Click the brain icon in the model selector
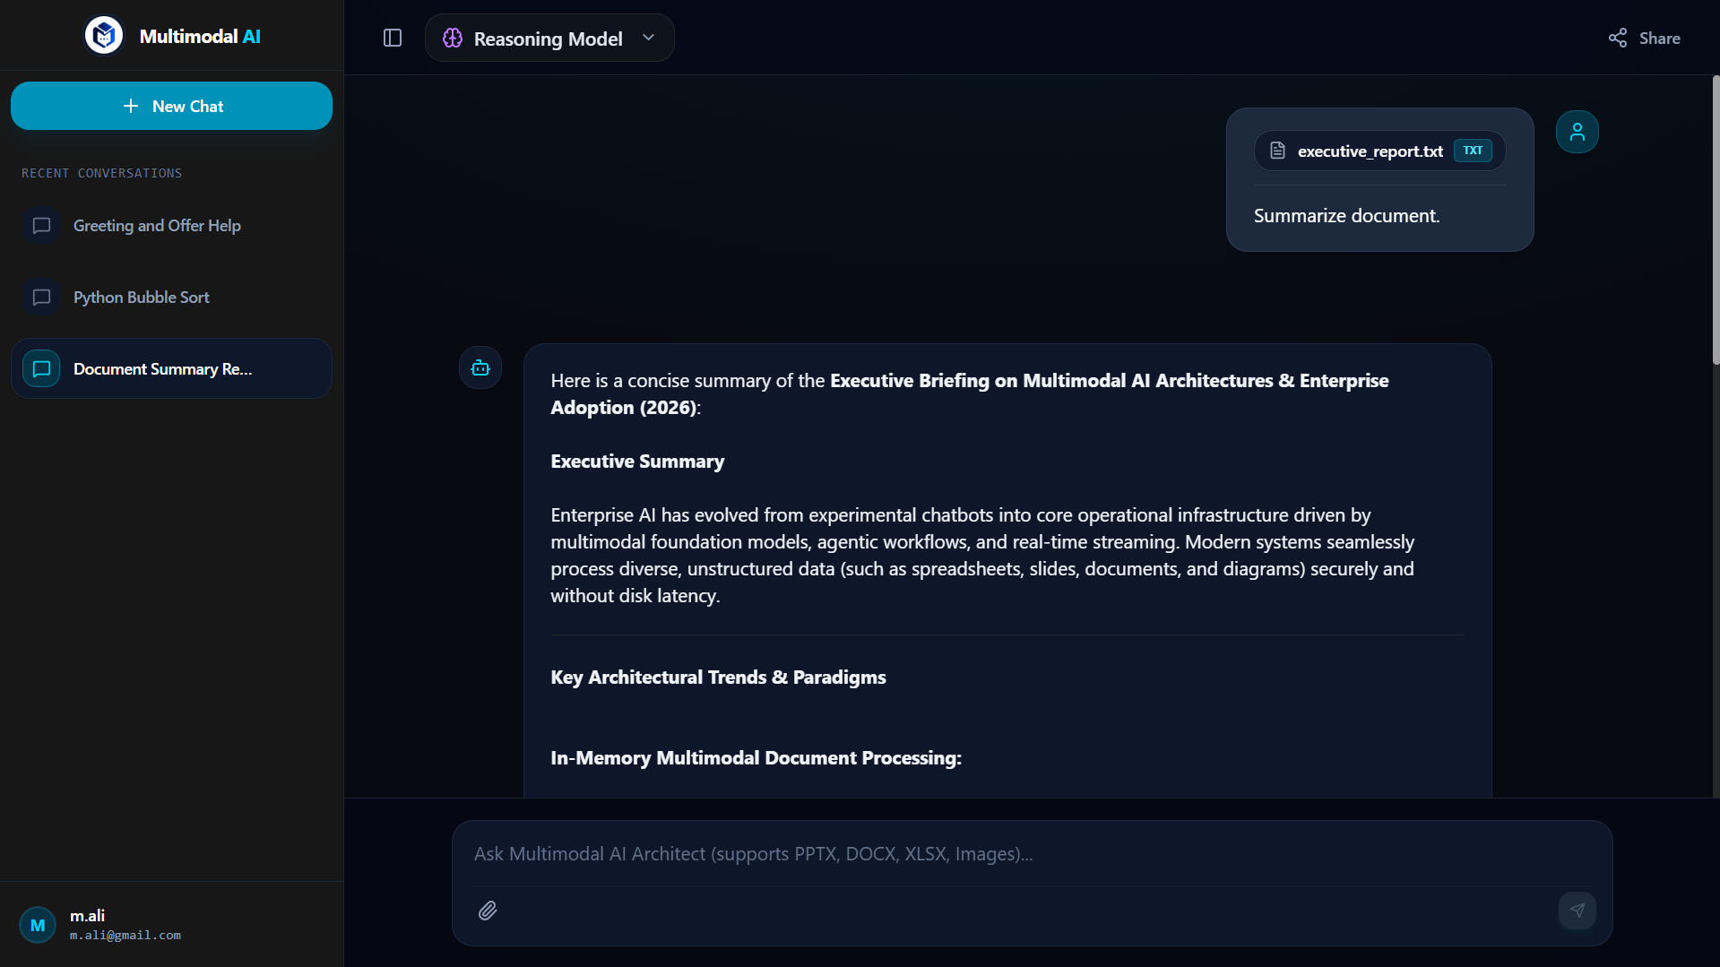The width and height of the screenshot is (1720, 967). [x=453, y=38]
